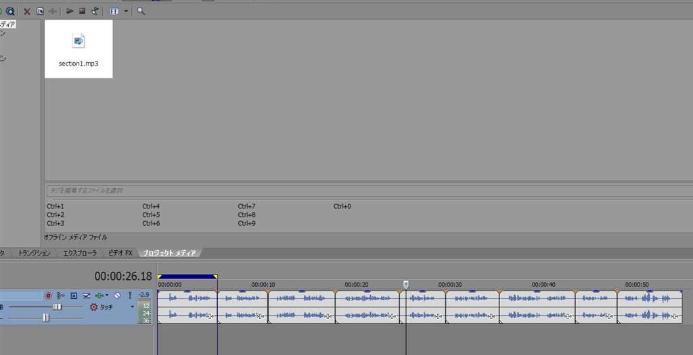Select the Ctrl+8 tag slot
Screen dimensions: 693x355
tap(246, 214)
